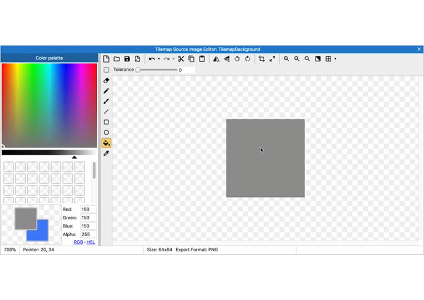The image size is (424, 300).
Task: Flip the image horizontally
Action: click(216, 59)
